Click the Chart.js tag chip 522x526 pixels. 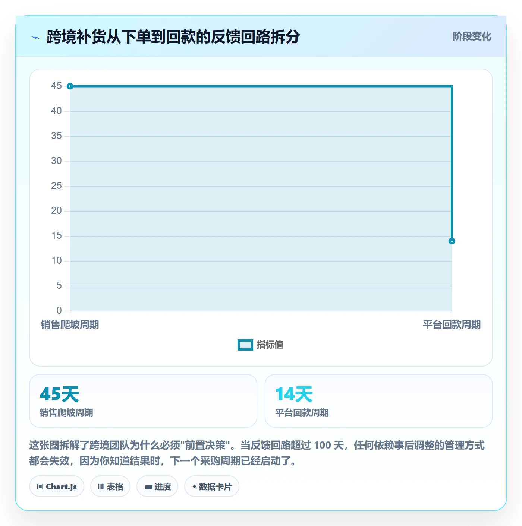point(57,487)
